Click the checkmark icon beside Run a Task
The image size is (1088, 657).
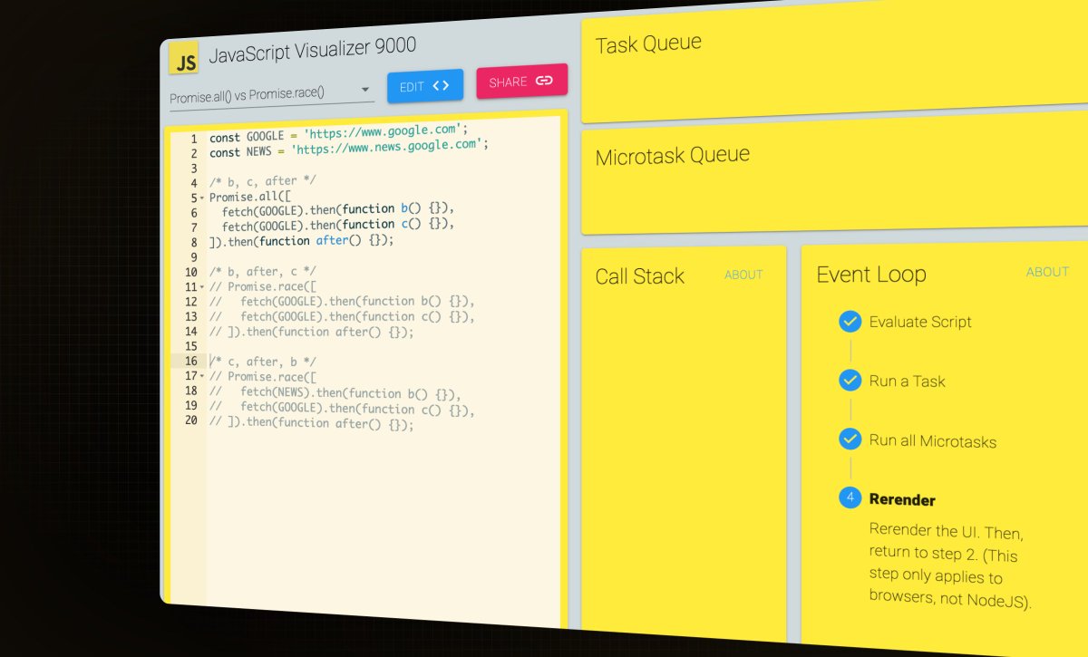(850, 381)
